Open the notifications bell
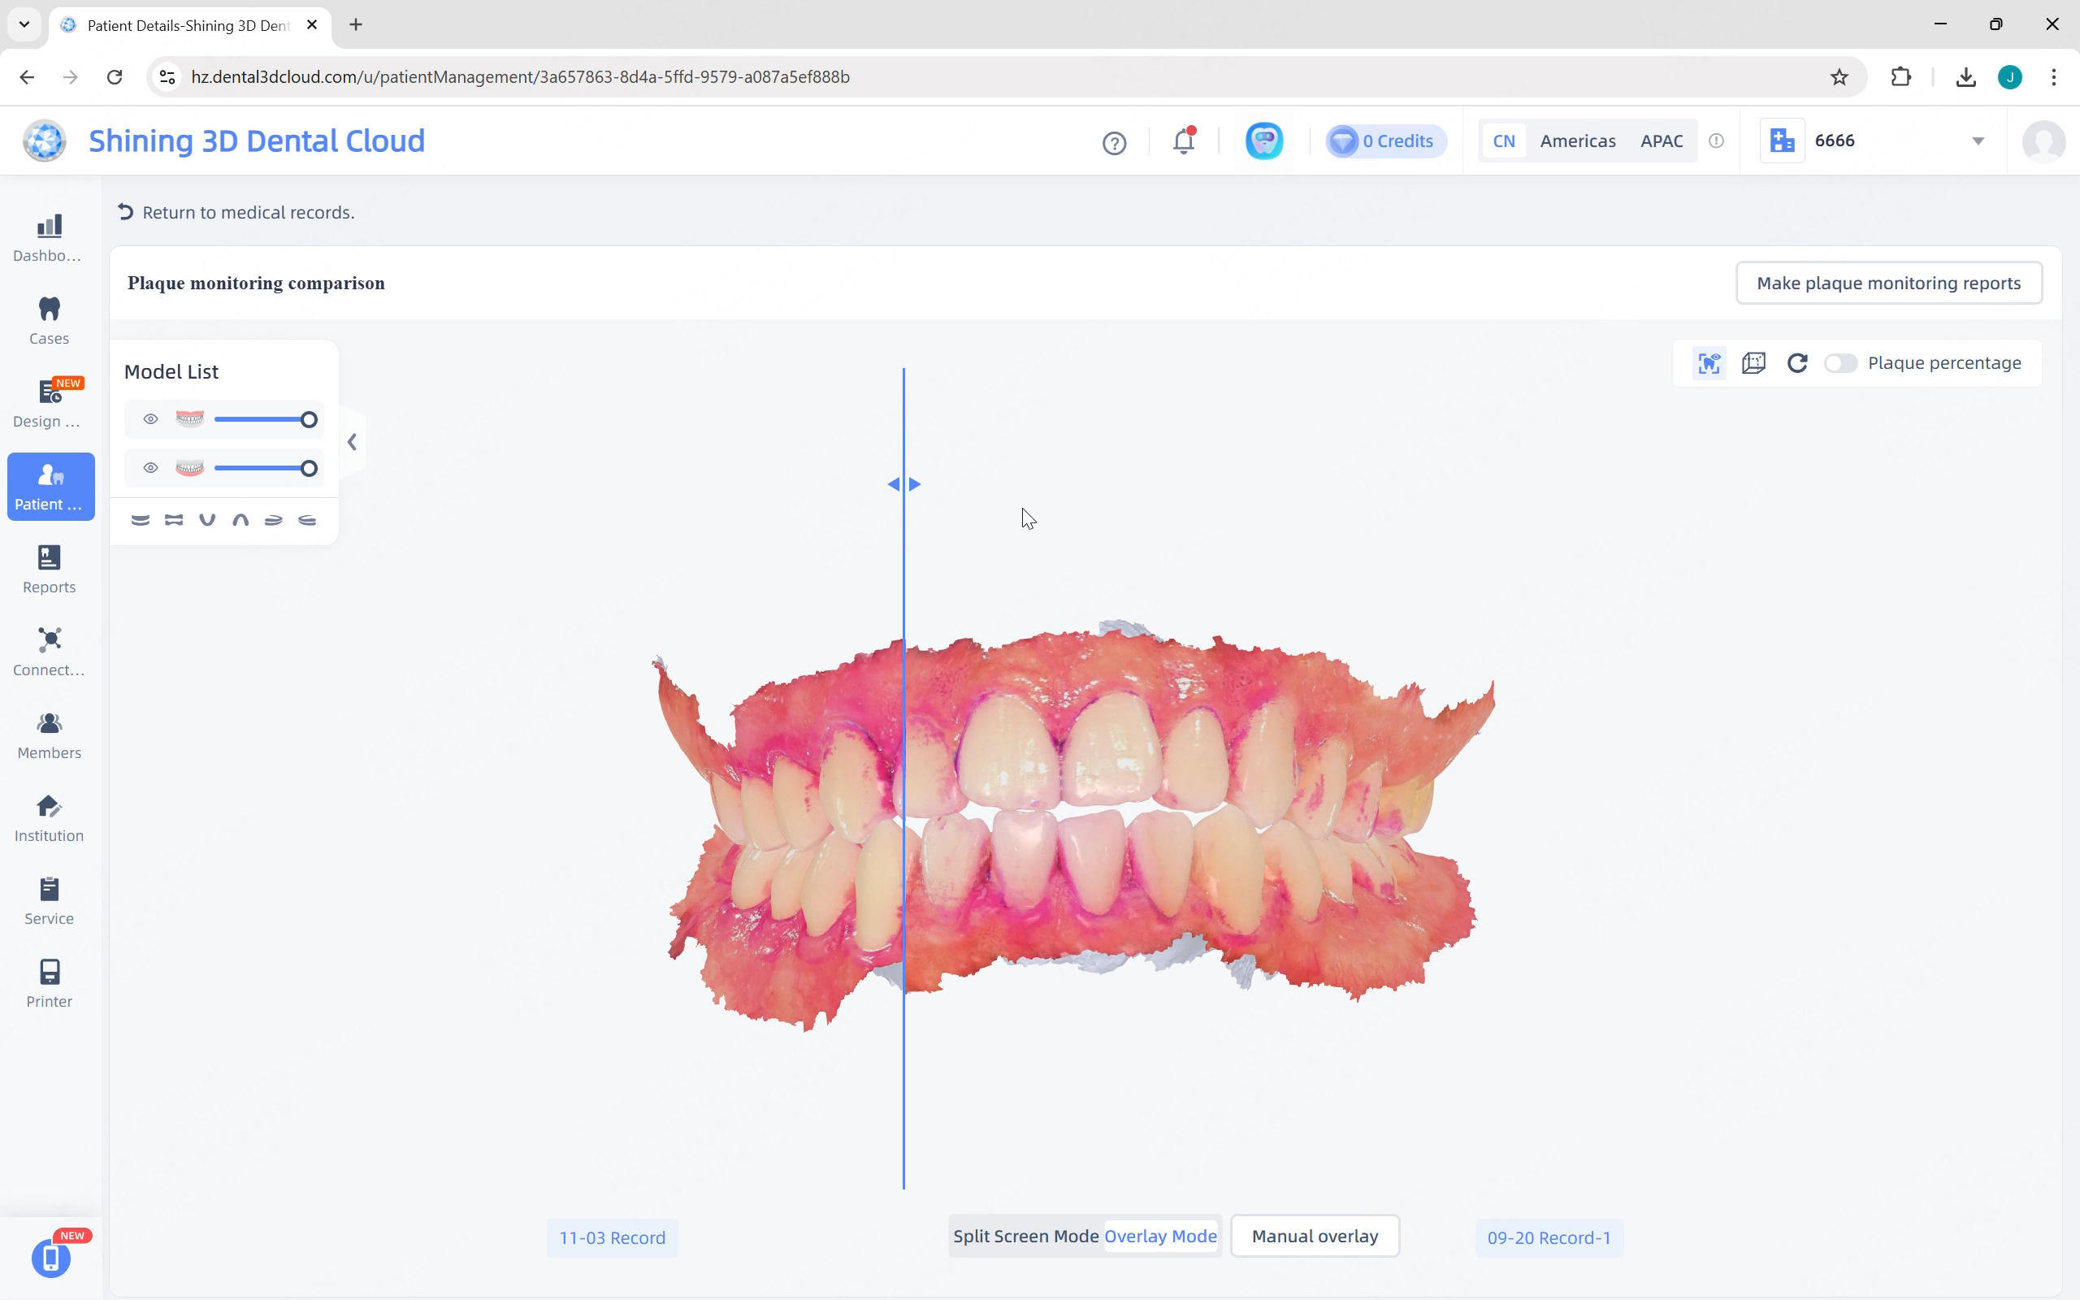Screen dimensions: 2080x1300 pos(1184,141)
